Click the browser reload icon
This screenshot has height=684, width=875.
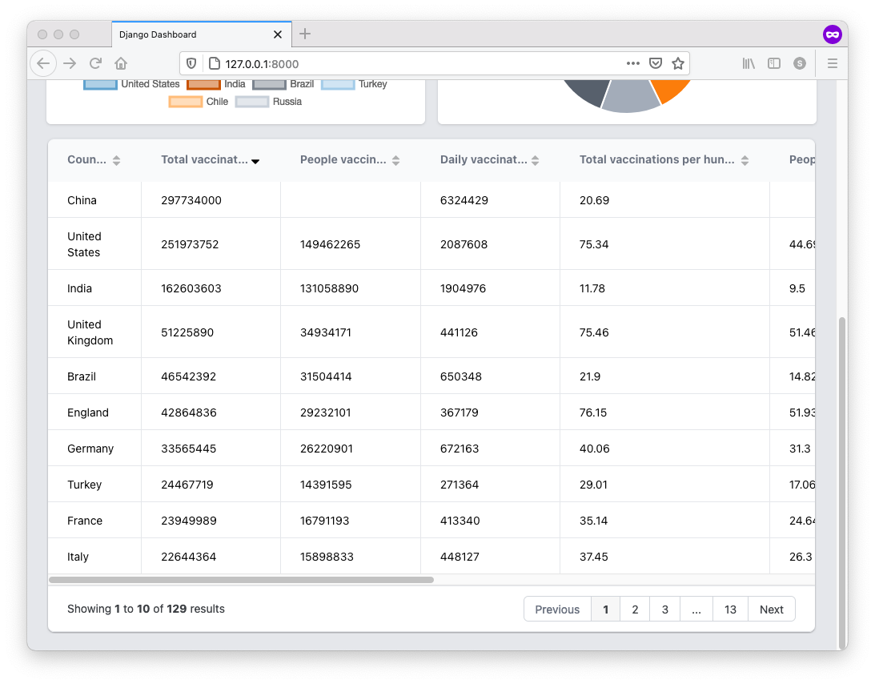click(x=95, y=63)
